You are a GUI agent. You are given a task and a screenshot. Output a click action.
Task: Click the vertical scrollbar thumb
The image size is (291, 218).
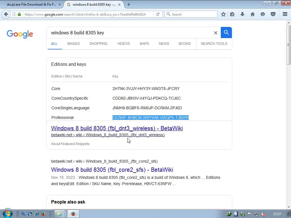(x=288, y=45)
